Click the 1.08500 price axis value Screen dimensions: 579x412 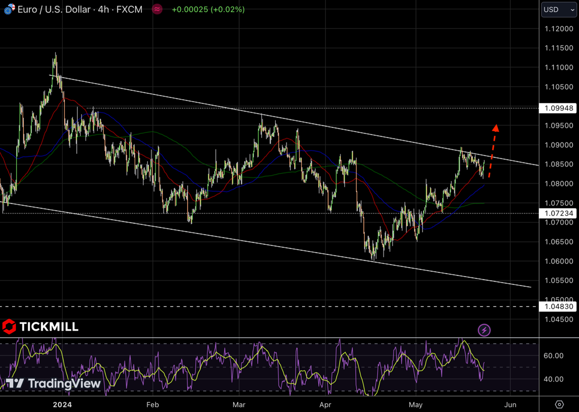coord(559,164)
